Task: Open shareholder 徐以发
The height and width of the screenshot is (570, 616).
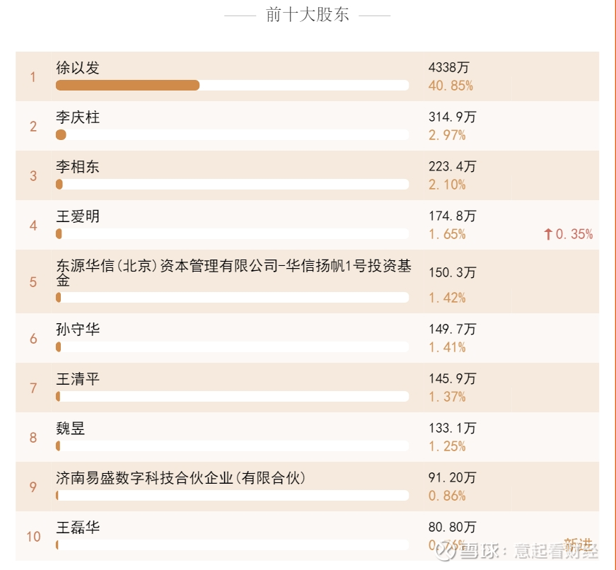Action: tap(77, 68)
